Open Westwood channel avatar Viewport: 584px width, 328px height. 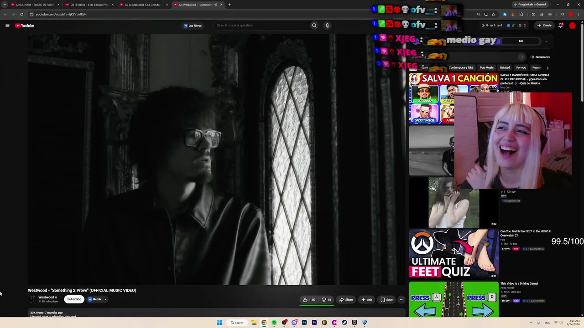point(32,299)
